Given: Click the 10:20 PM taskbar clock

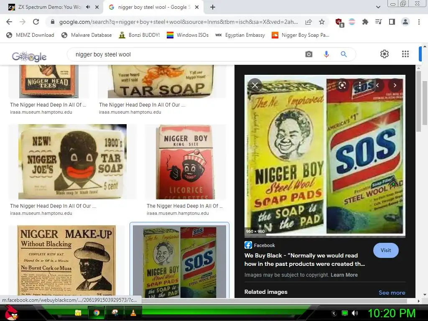Looking at the screenshot, I should tap(391, 313).
